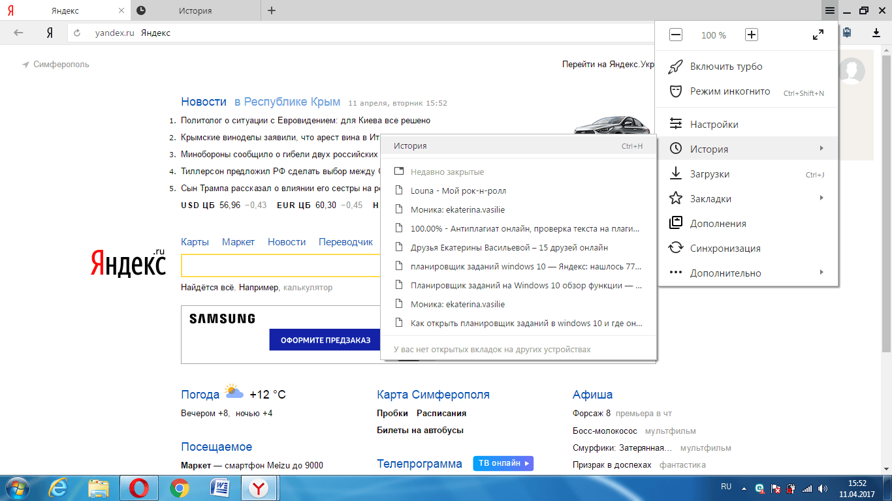Click the volume speaker tray icon
Viewport: 892px width, 501px height.
point(823,488)
